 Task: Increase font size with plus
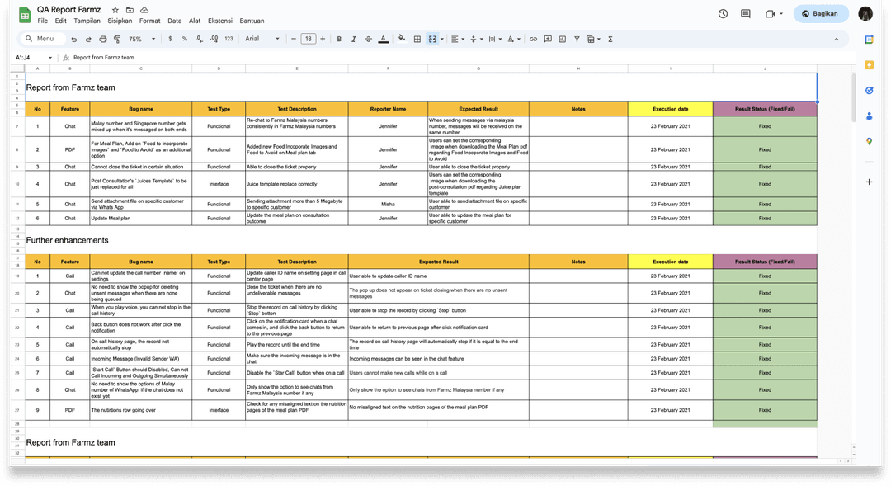[x=323, y=40]
